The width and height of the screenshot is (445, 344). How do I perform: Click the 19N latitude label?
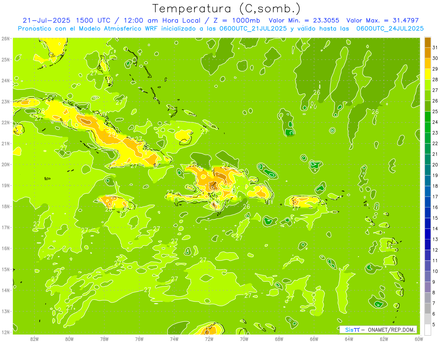[5, 185]
